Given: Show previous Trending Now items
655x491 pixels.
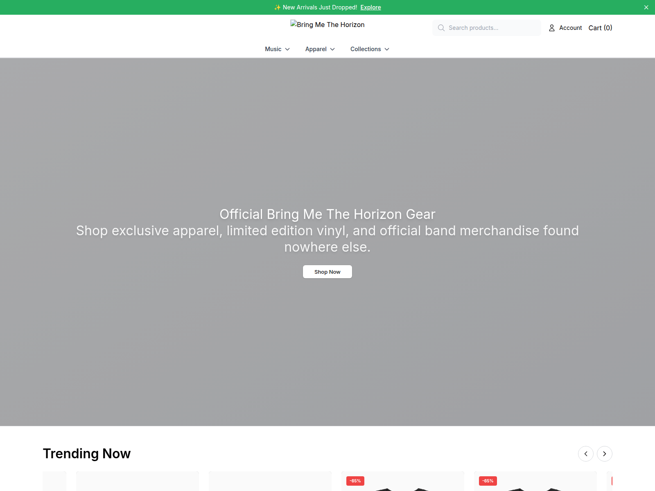Looking at the screenshot, I should (x=586, y=454).
